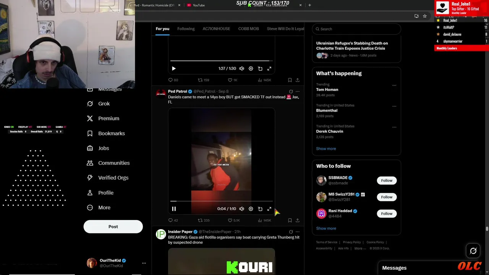Open options for Blumenthal trend
This screenshot has width=489, height=275.
(x=394, y=107)
